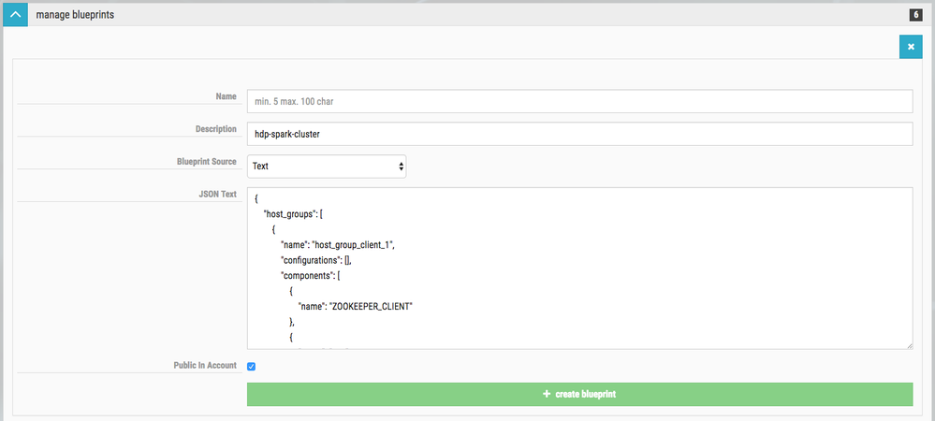
Task: Open the Blueprint Source dropdown showing Text
Action: tap(327, 166)
